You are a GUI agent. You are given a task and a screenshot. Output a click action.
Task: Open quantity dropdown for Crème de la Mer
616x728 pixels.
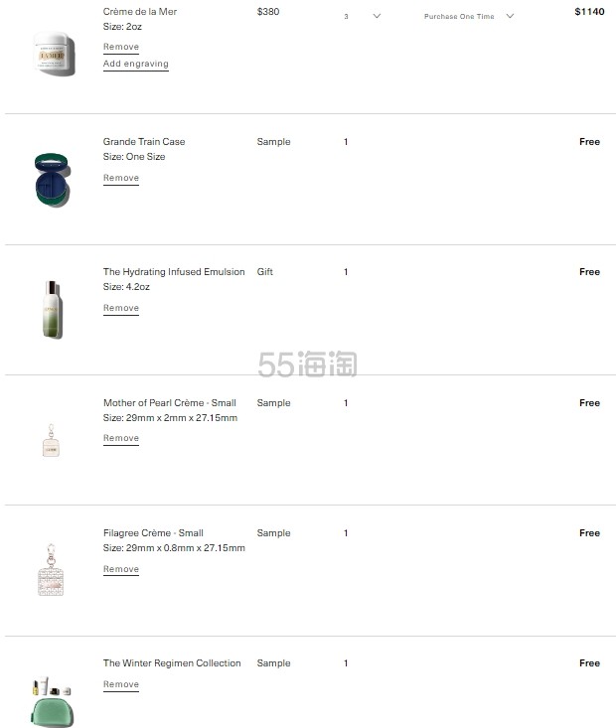click(362, 16)
